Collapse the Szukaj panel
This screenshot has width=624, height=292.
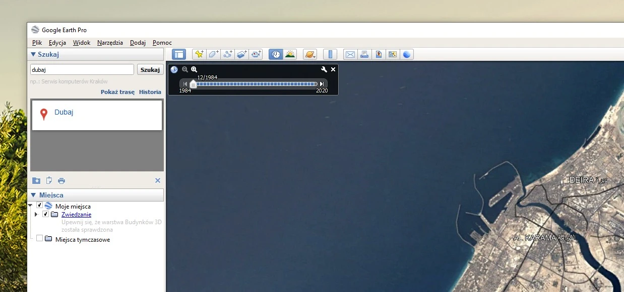tap(33, 54)
